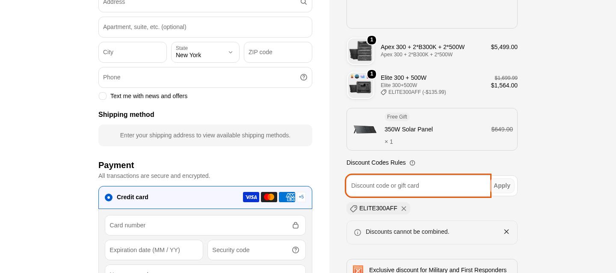Open Discount Codes Rules info icon
616x273 pixels.
[412, 163]
